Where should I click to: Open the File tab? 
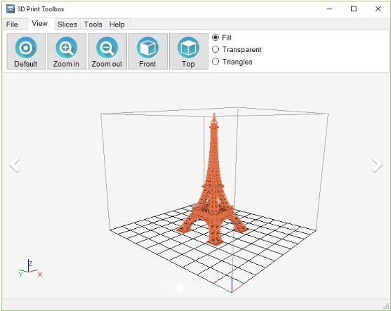tap(12, 24)
